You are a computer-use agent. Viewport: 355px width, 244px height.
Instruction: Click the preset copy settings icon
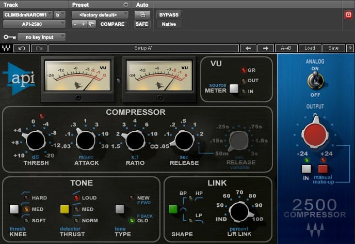92,24
